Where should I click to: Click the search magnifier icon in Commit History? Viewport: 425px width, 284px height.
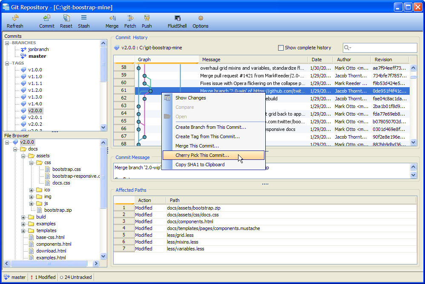pos(347,48)
